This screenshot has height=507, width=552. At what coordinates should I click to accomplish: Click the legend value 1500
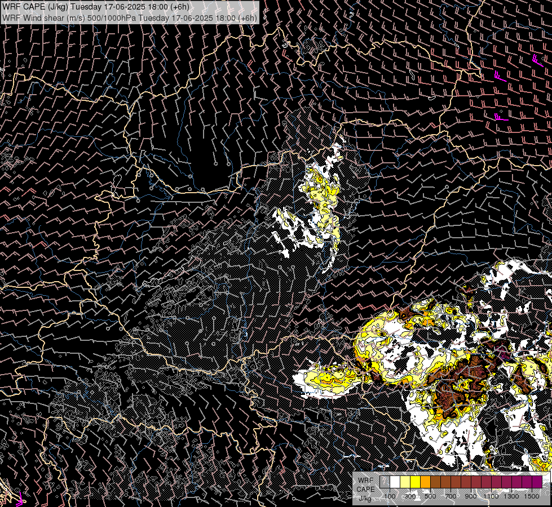pos(532,496)
